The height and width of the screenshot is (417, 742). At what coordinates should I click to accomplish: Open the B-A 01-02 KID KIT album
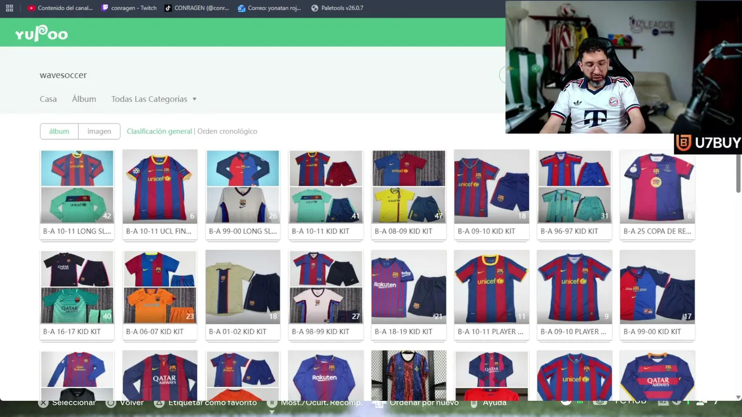coord(243,295)
